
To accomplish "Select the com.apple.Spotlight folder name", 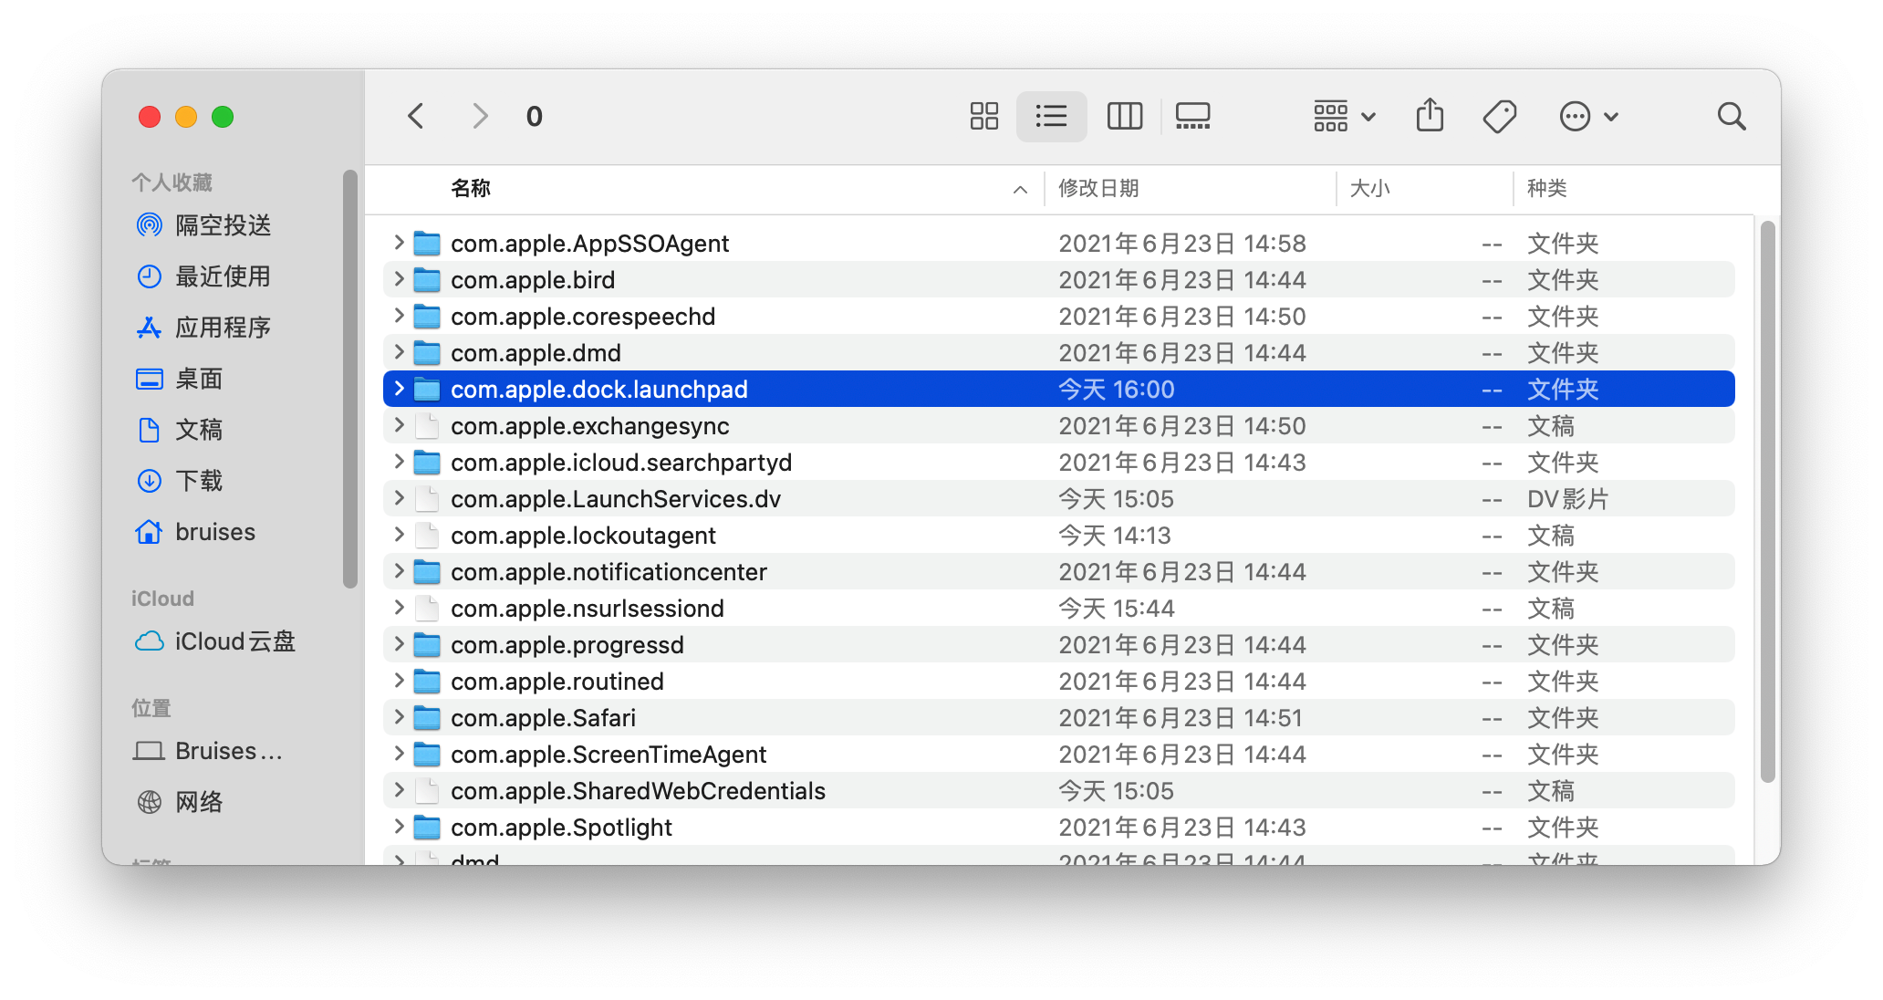I will pos(561,828).
